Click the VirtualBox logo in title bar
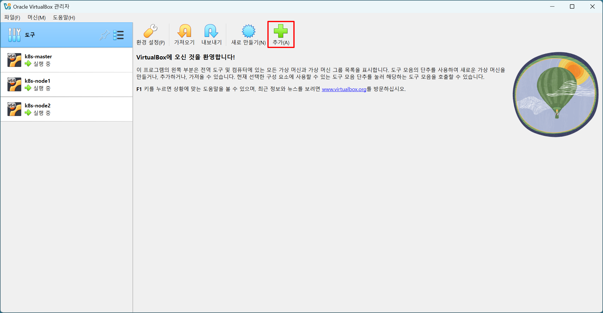Image resolution: width=603 pixels, height=313 pixels. pyautogui.click(x=7, y=6)
